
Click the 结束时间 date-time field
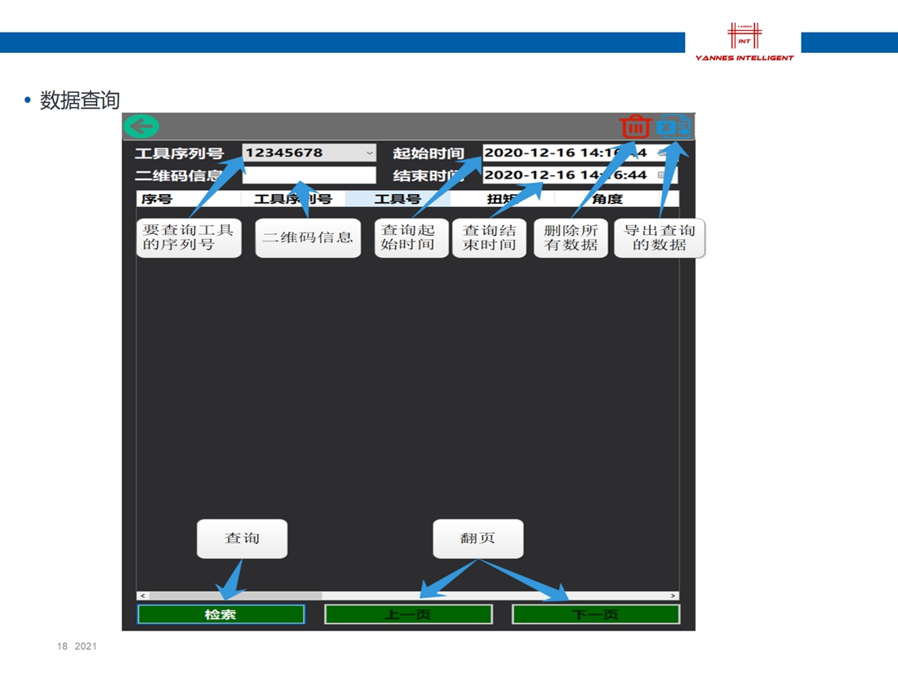click(x=580, y=175)
